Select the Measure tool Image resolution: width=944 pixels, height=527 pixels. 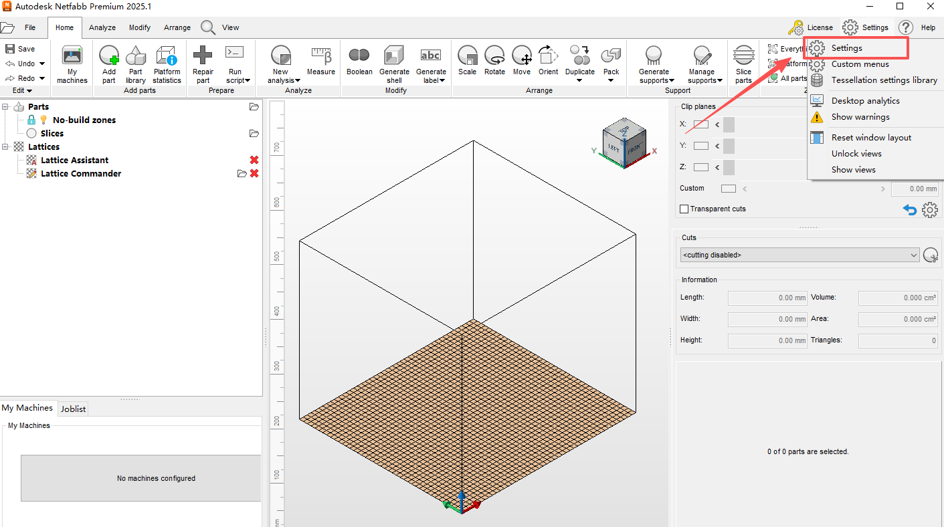pyautogui.click(x=321, y=56)
